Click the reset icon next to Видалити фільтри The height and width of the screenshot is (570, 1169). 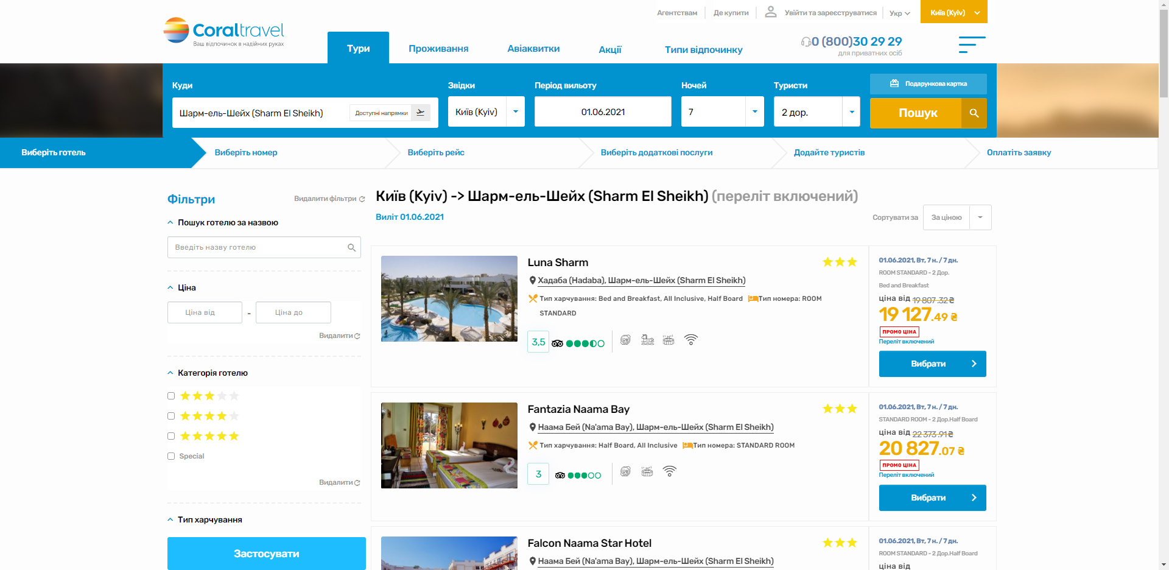click(362, 199)
